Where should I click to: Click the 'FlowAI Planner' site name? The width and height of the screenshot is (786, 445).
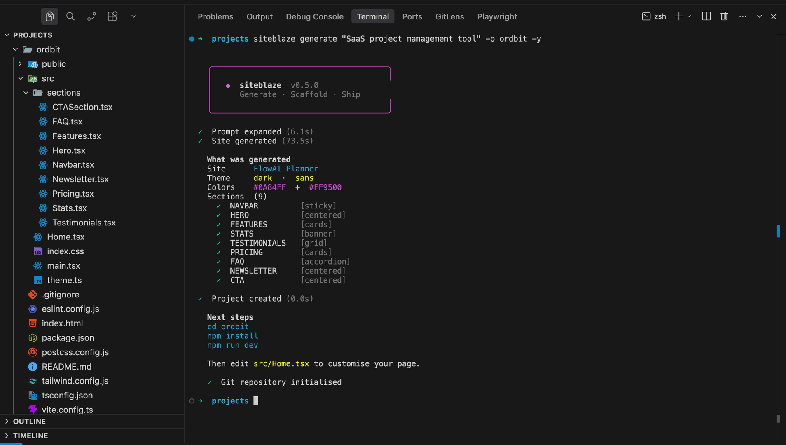click(x=286, y=169)
